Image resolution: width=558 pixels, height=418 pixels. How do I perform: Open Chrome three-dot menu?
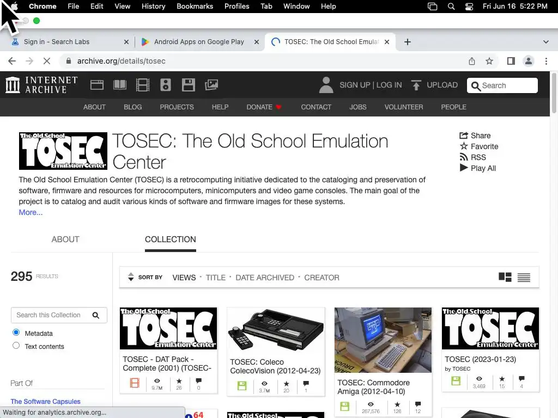(546, 61)
